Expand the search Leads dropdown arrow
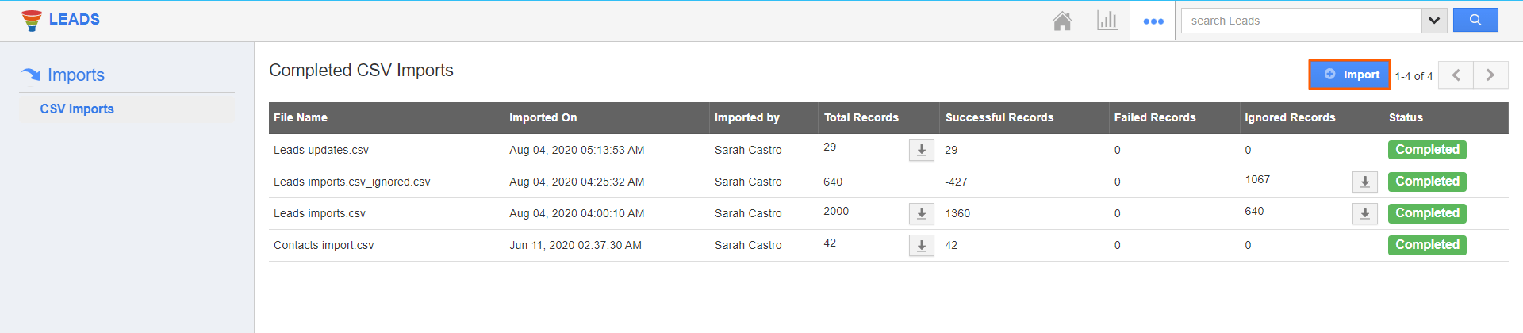 point(1433,21)
